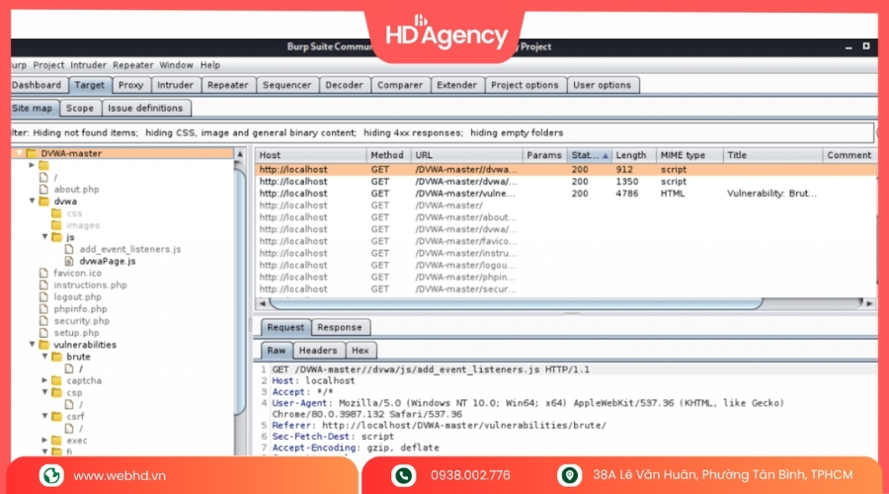
Task: Click the css folder icon
Action: pyautogui.click(x=56, y=213)
